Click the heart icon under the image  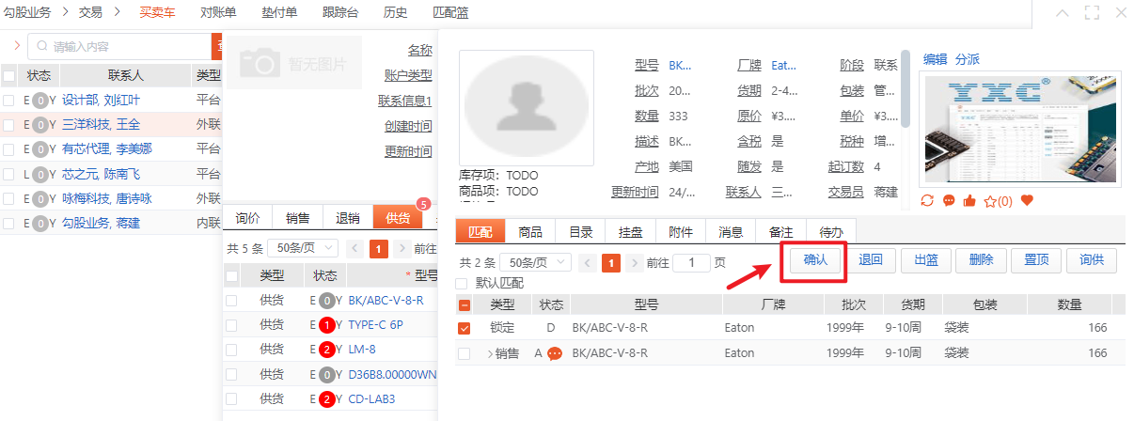[x=1027, y=200]
